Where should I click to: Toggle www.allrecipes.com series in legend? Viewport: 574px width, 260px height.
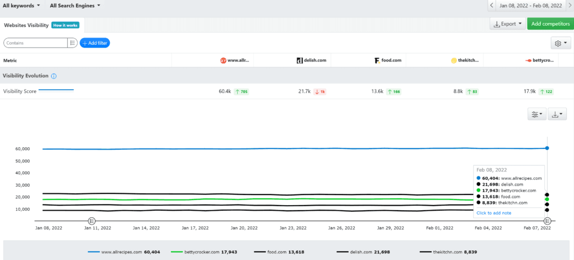pyautogui.click(x=124, y=252)
